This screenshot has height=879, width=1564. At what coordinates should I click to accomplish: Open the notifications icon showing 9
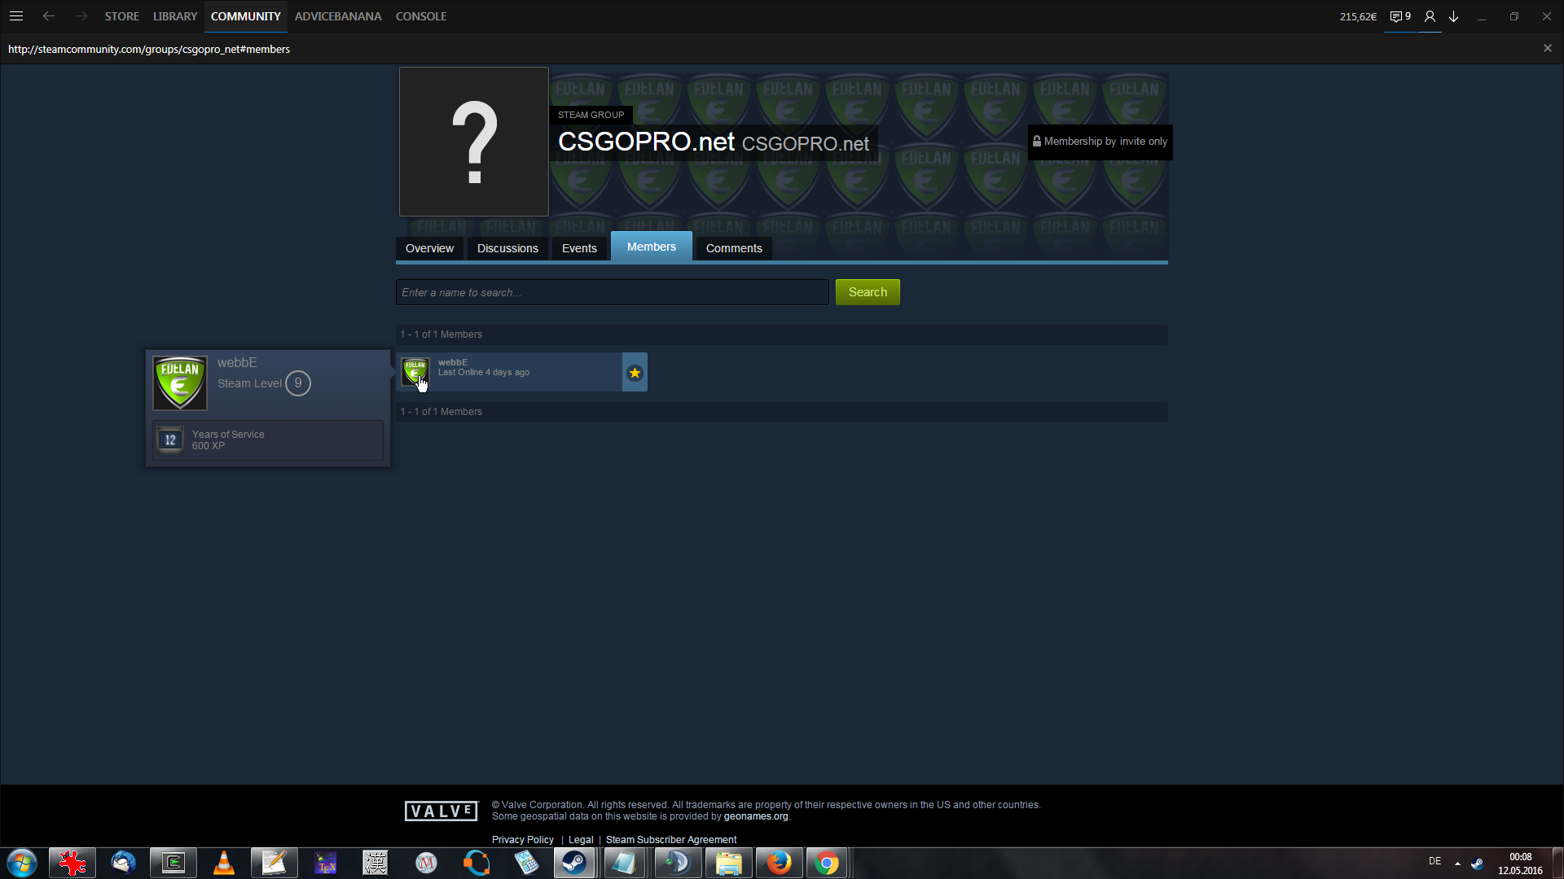coord(1399,16)
